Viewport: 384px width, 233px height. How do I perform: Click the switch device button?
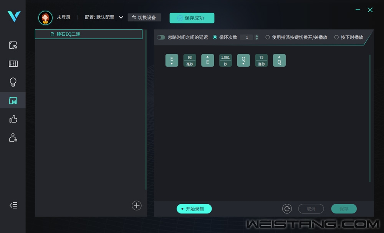[144, 18]
